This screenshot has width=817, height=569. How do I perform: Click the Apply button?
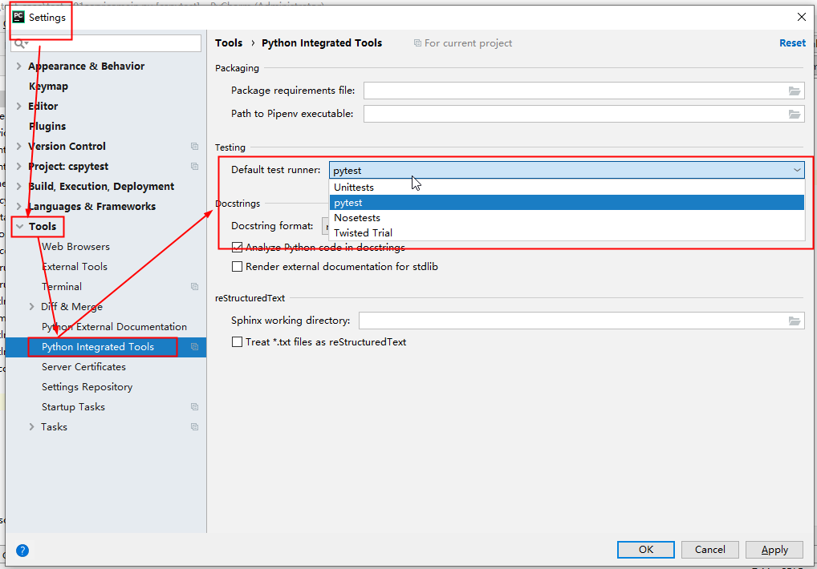(x=774, y=550)
